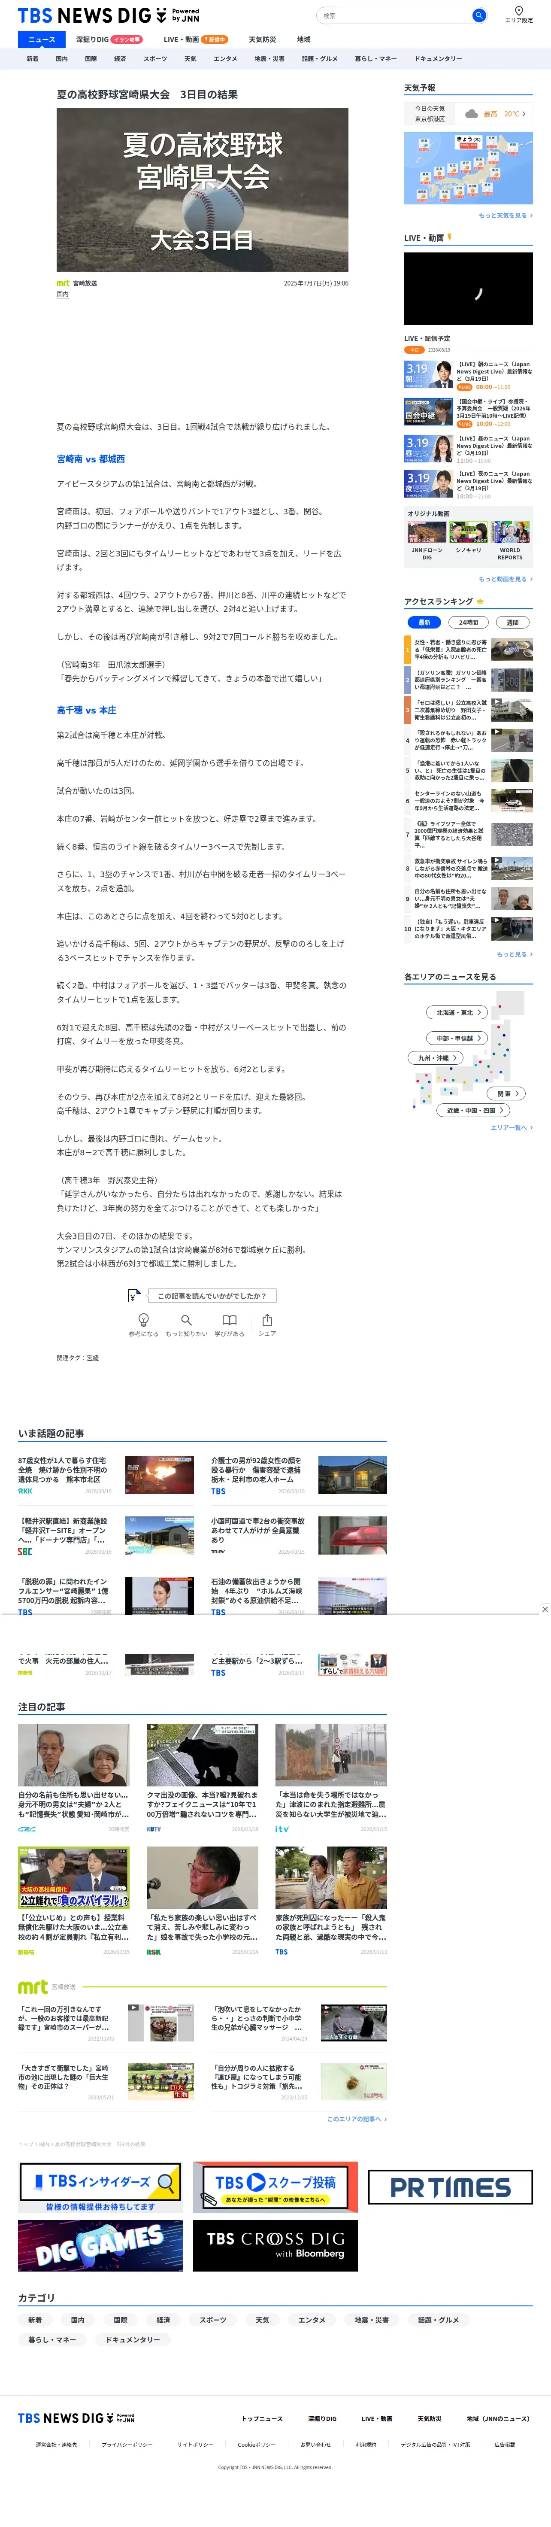Open 九州・沖縄 area button
Viewport: 551px width, 2527px height.
point(435,1057)
